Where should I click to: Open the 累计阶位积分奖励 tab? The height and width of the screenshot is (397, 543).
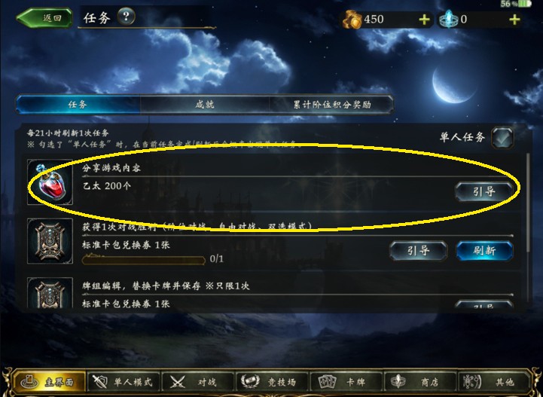click(332, 105)
